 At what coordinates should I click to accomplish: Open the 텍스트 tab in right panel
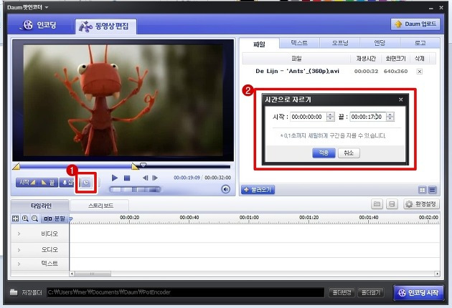299,43
